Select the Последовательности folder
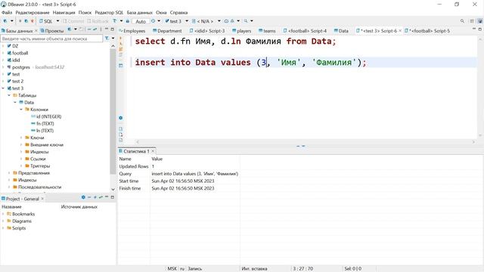The width and height of the screenshot is (484, 272). pos(37,187)
